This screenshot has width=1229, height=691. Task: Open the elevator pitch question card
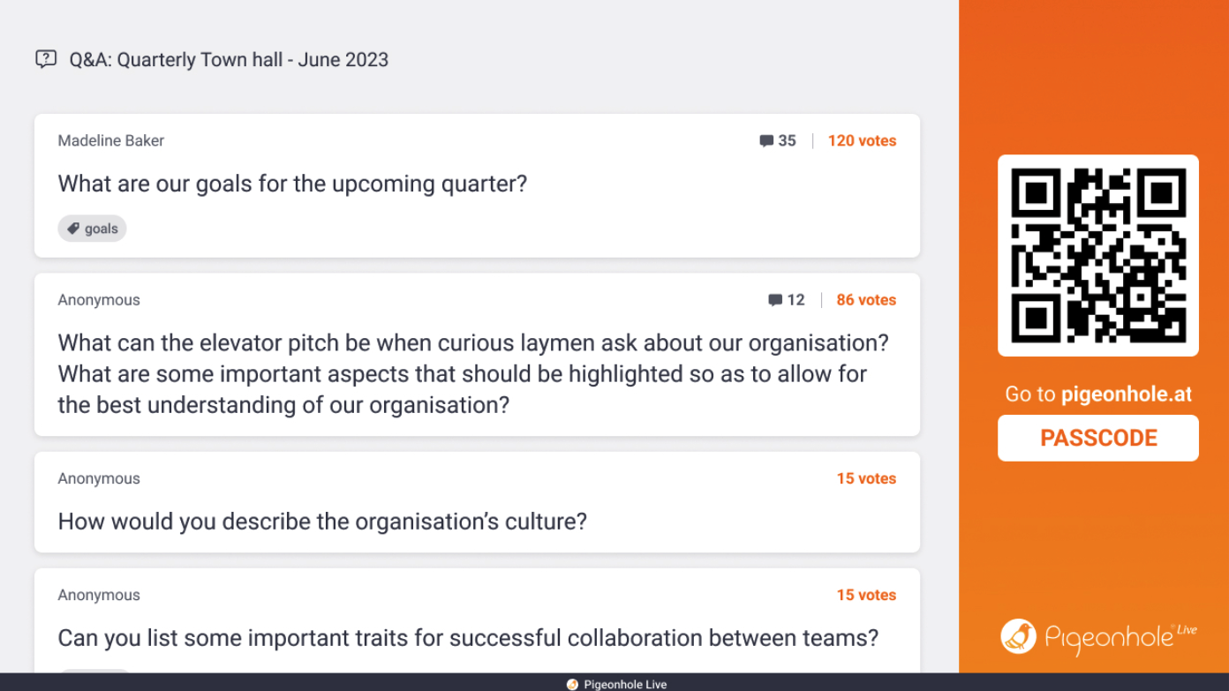tap(473, 373)
